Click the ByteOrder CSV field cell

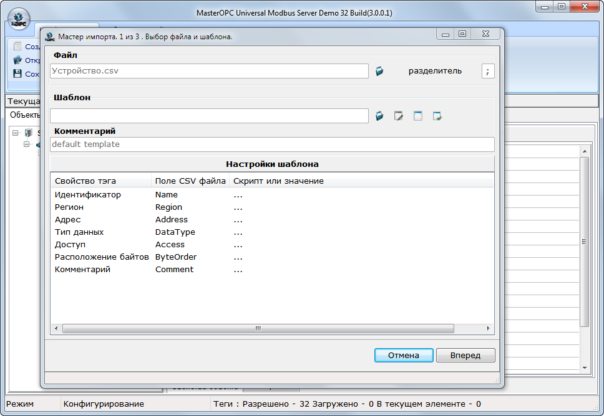tap(176, 257)
